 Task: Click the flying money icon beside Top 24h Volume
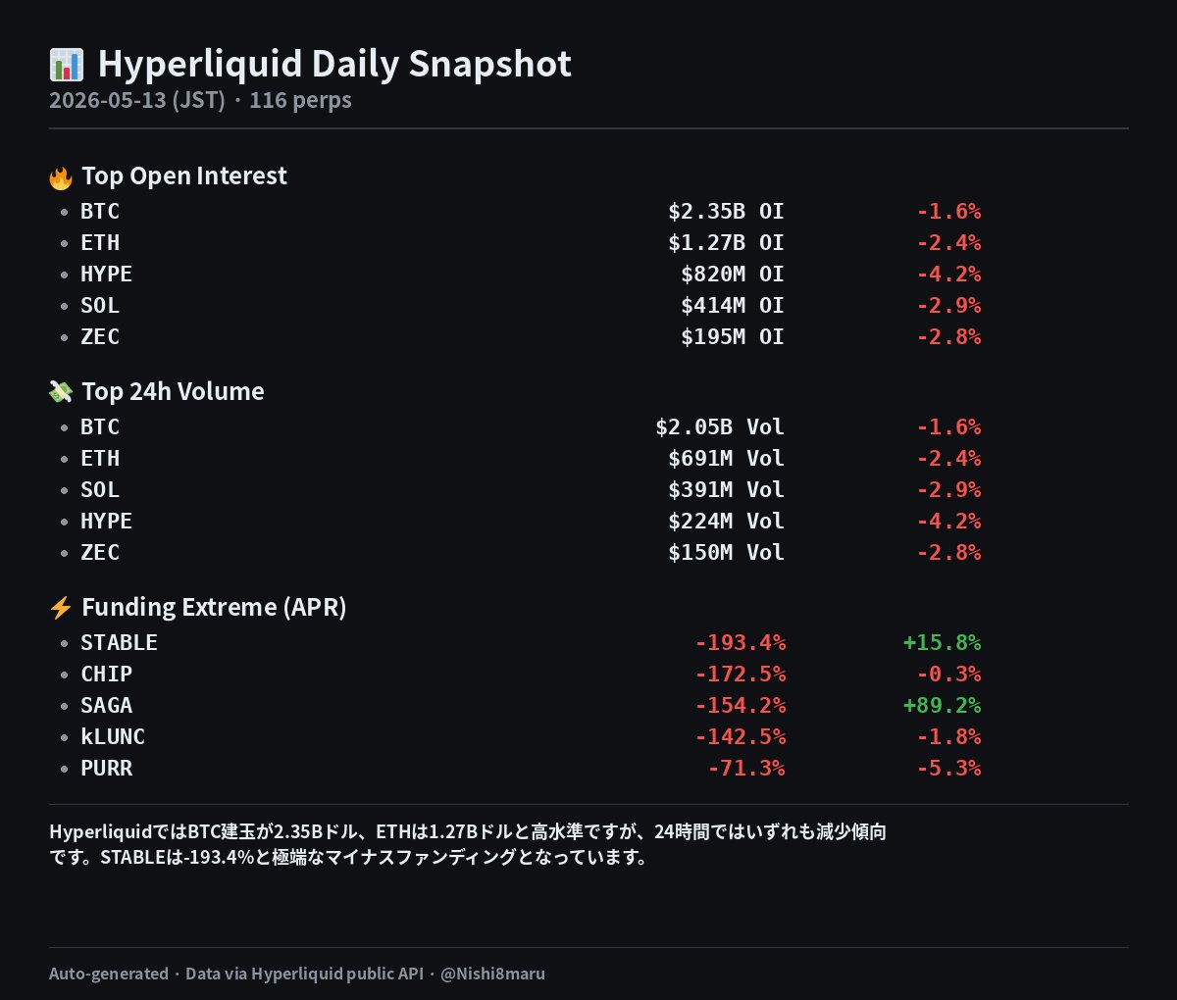pos(61,392)
